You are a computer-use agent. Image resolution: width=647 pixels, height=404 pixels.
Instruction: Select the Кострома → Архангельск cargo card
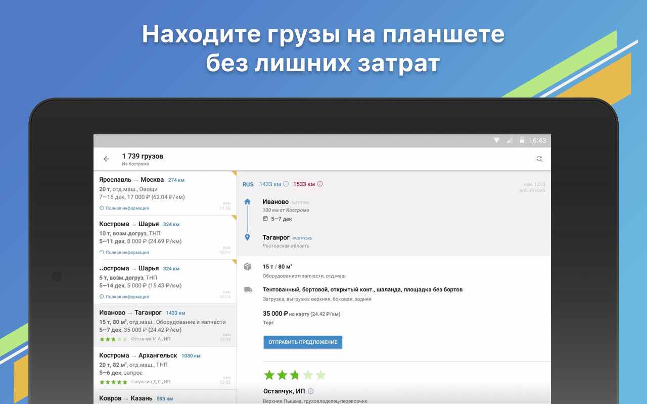[165, 369]
